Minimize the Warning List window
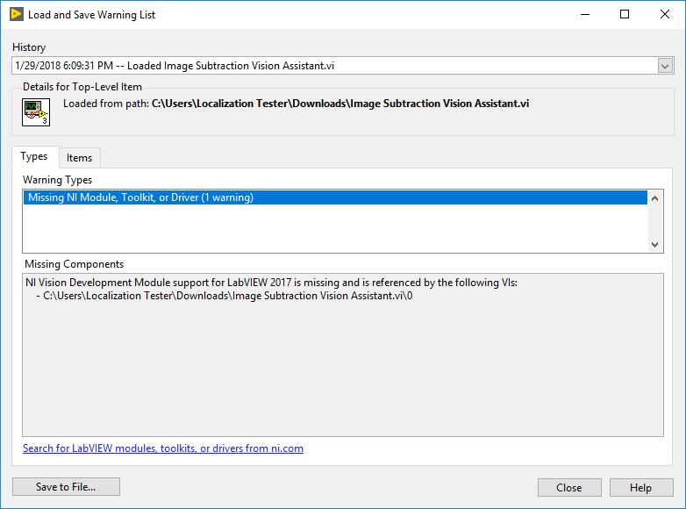Screen dimensions: 686x509 (x=585, y=14)
